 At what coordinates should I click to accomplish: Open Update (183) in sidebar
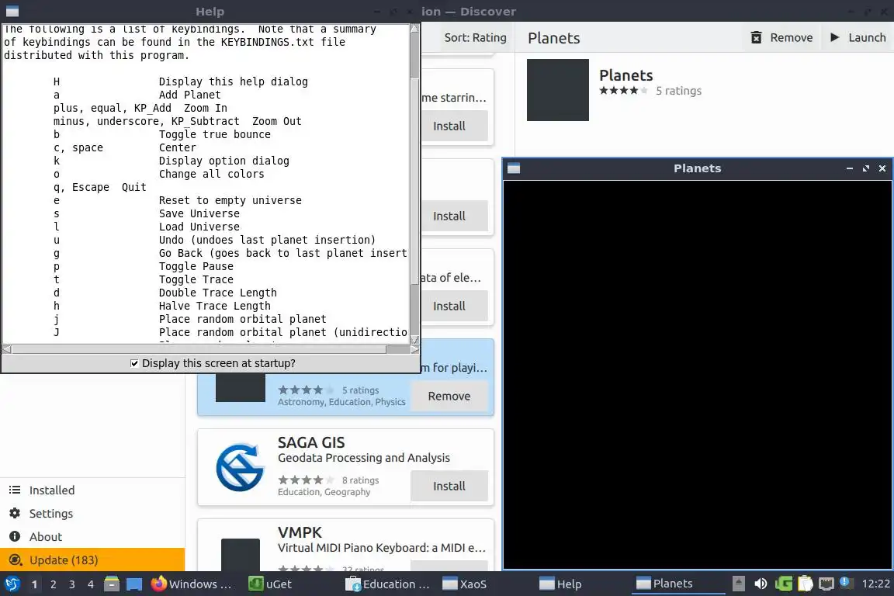pos(92,560)
